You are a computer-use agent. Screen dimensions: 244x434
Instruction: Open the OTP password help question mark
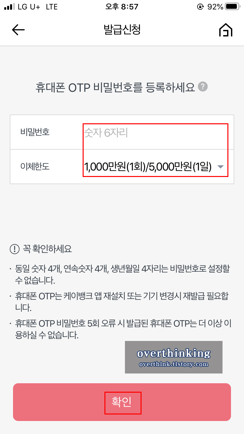203,87
